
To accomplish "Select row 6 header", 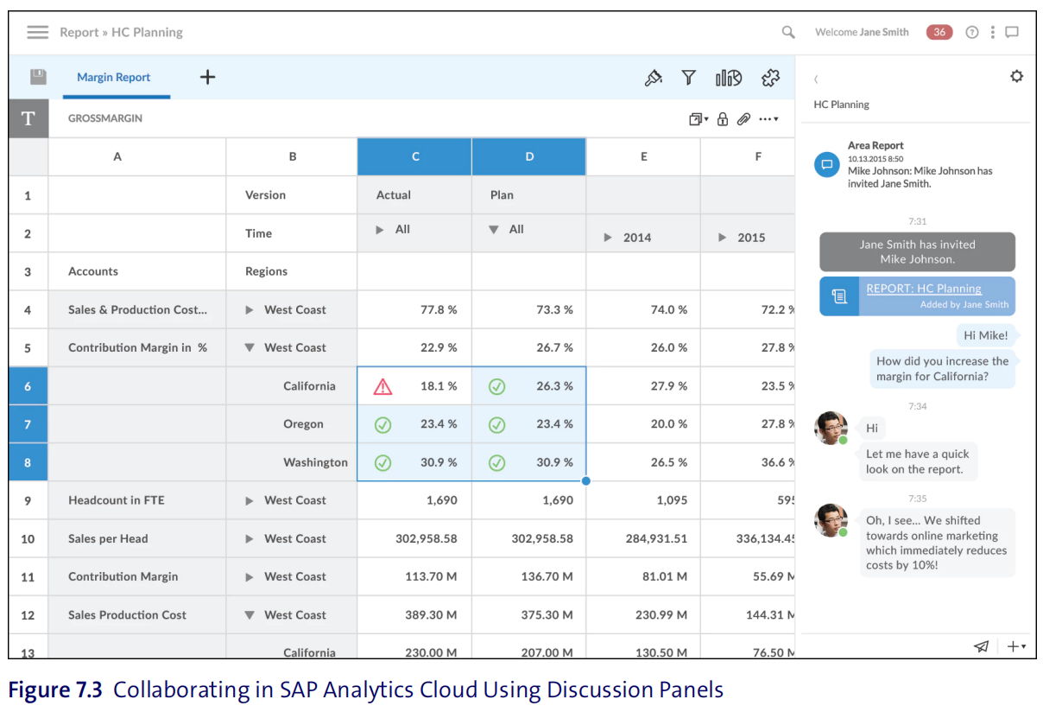I will point(28,386).
